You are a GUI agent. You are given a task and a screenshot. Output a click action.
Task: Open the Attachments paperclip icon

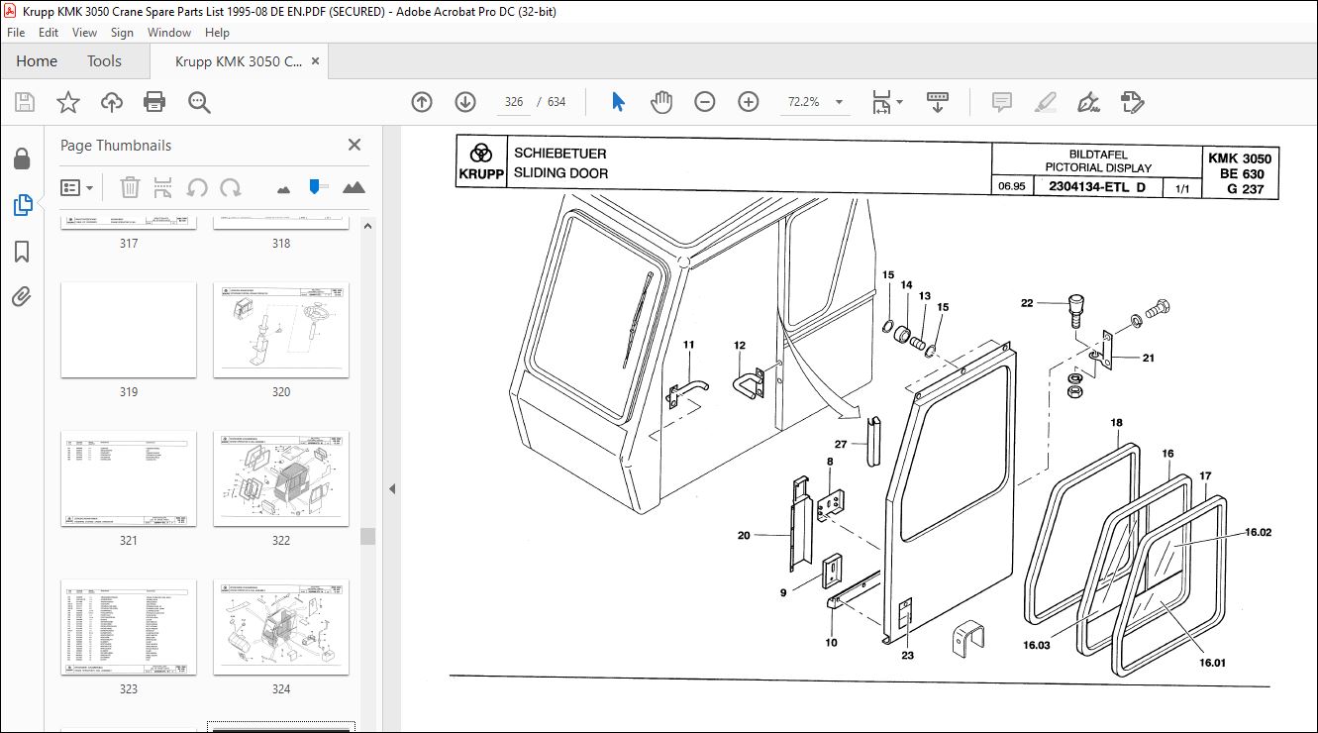pos(22,296)
